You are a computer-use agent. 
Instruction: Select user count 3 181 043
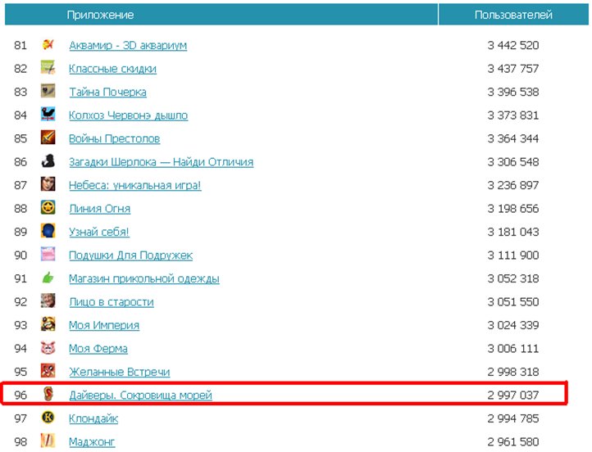[513, 233]
